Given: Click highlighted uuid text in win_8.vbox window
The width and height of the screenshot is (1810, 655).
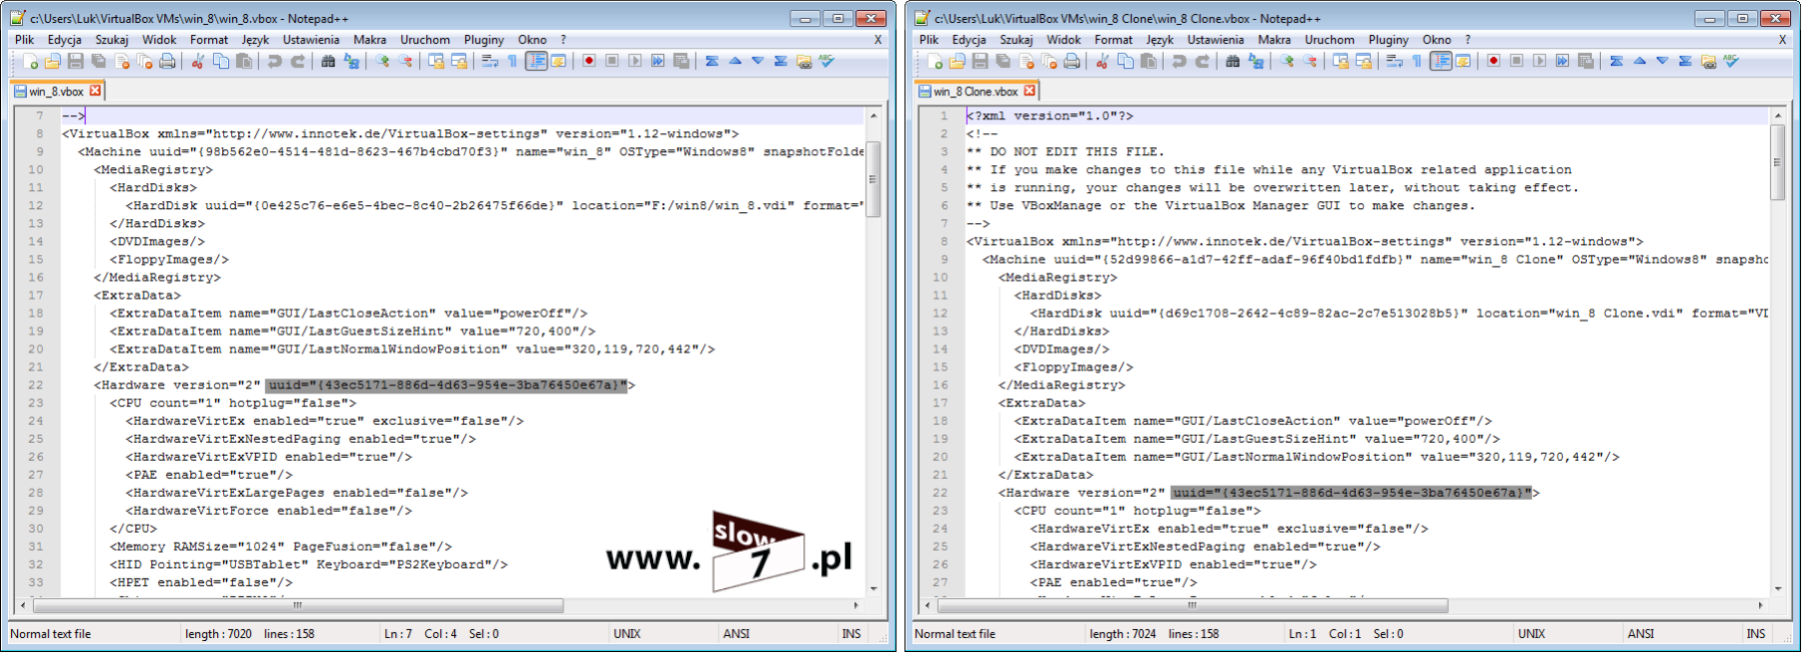Looking at the screenshot, I should click(x=447, y=385).
